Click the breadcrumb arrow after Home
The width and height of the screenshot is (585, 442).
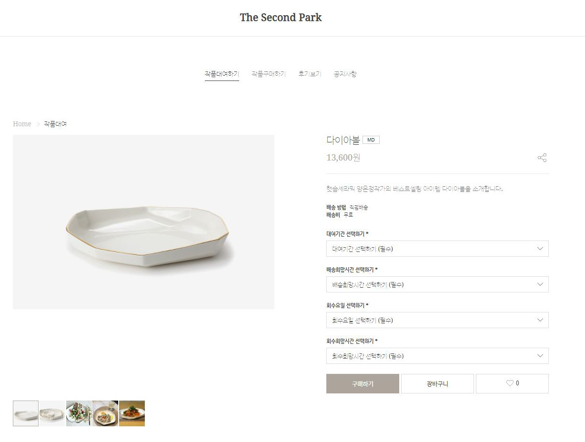click(x=38, y=124)
